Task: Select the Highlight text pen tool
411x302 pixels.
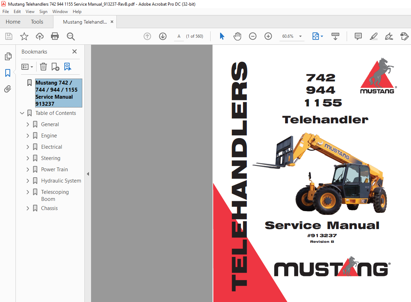Action: [373, 36]
